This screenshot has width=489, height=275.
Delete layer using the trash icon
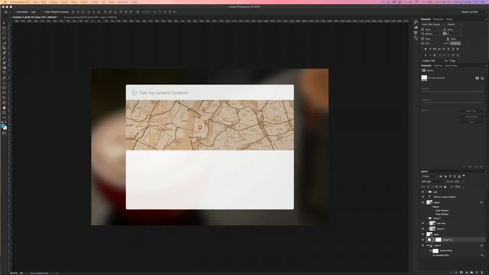(482, 272)
